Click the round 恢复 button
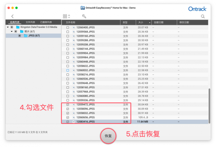 pos(108,136)
